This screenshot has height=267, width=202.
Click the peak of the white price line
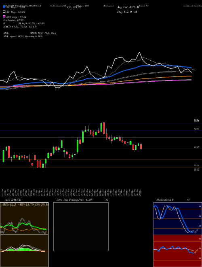pos(139,52)
